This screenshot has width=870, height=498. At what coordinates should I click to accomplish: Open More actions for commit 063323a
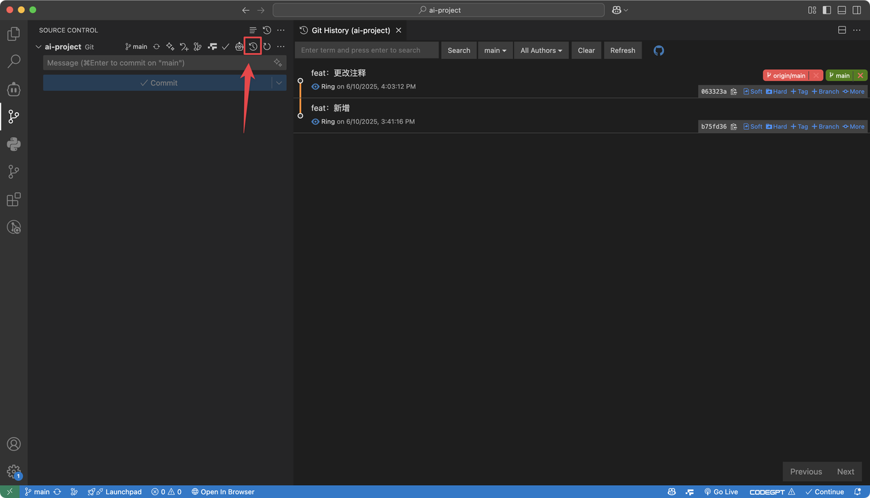[x=854, y=92]
